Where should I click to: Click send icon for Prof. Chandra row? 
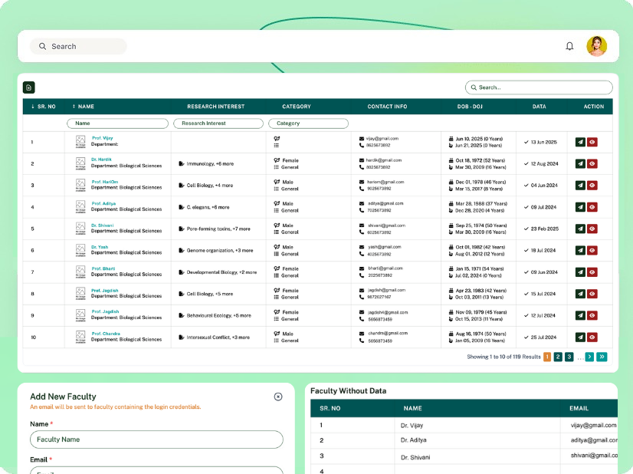580,337
